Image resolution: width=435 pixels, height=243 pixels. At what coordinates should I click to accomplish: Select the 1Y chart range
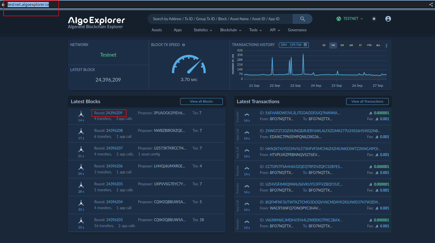(360, 45)
